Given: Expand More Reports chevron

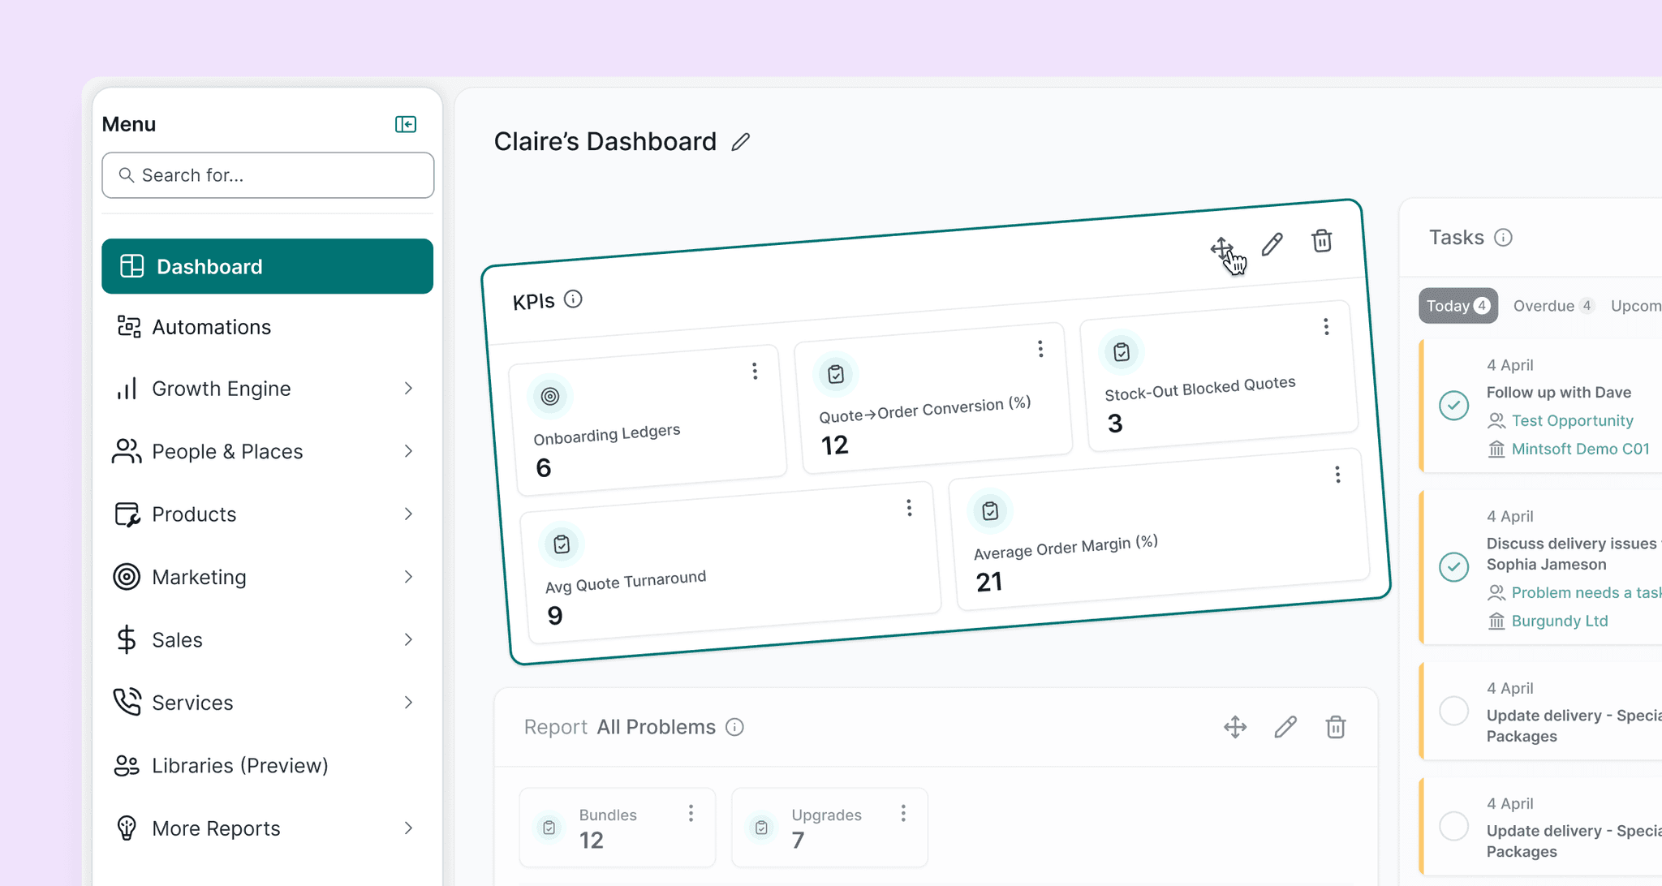Looking at the screenshot, I should [408, 828].
